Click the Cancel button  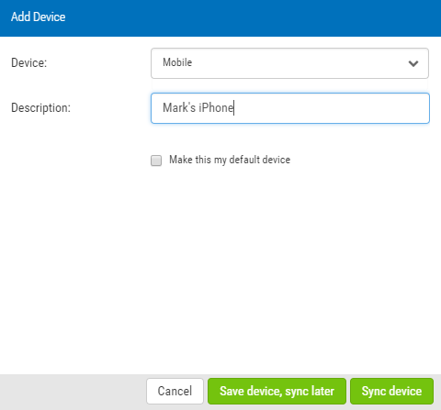pyautogui.click(x=175, y=391)
